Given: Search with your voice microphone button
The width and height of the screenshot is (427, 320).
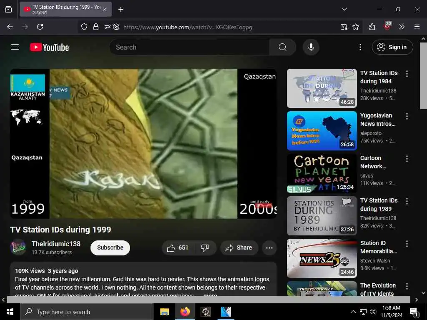Looking at the screenshot, I should click(x=311, y=47).
